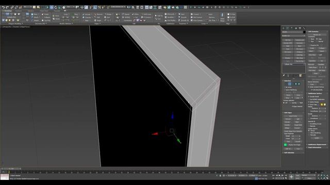Click the Undo arrow icon
The image size is (330, 185).
[3, 7]
